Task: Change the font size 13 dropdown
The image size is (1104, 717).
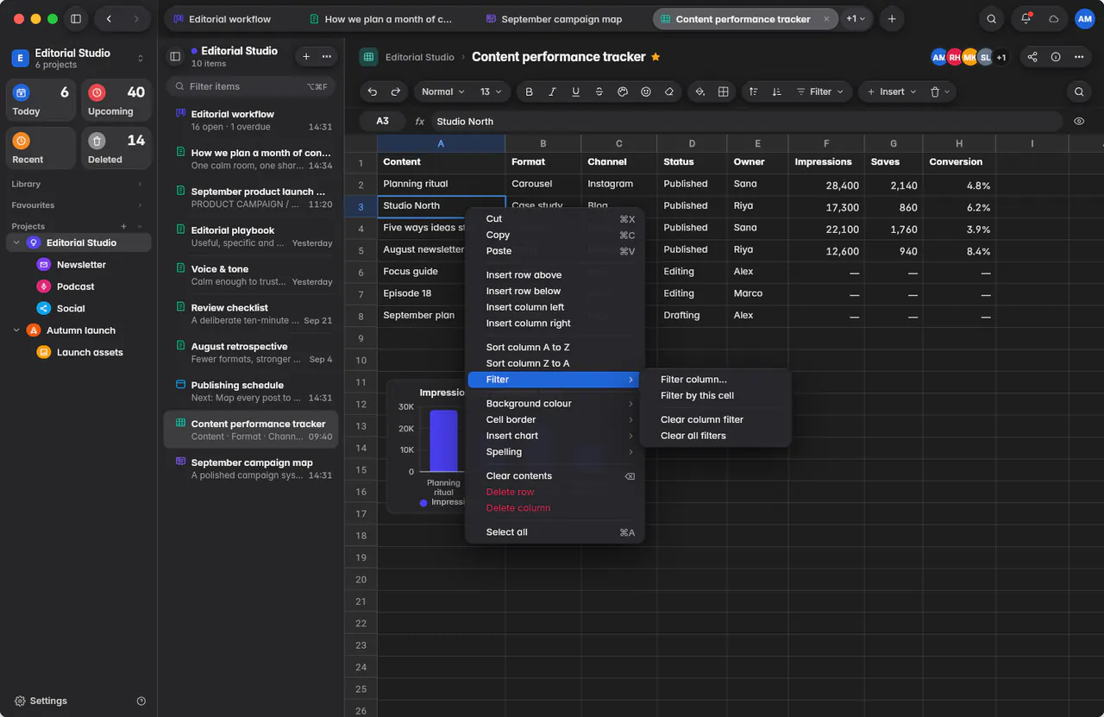Action: click(x=491, y=91)
